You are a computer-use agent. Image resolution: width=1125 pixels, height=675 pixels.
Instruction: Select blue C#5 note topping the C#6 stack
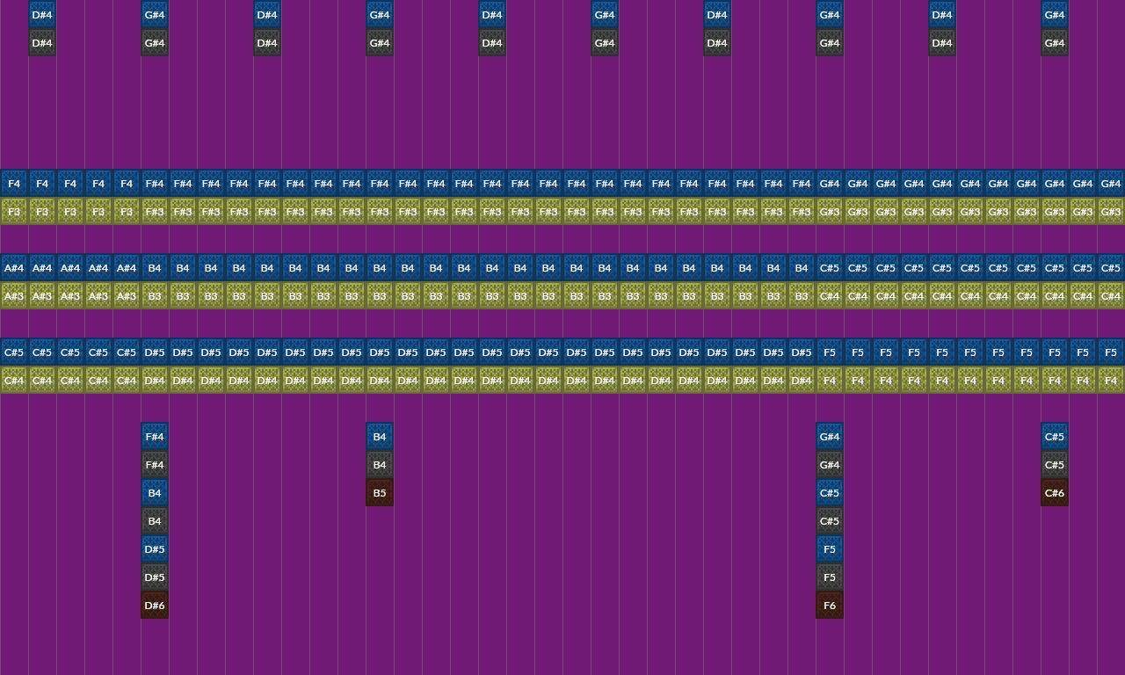(1055, 436)
